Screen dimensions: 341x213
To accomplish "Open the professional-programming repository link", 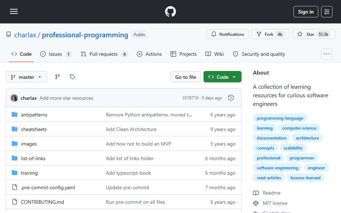I will 85,35.
